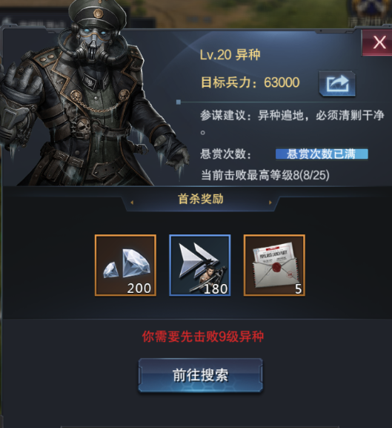392x428 pixels.
Task: Click the Lv.20 异种 title text
Action: (x=230, y=55)
